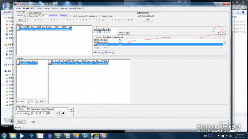Enable the random access checkbox

(71, 16)
